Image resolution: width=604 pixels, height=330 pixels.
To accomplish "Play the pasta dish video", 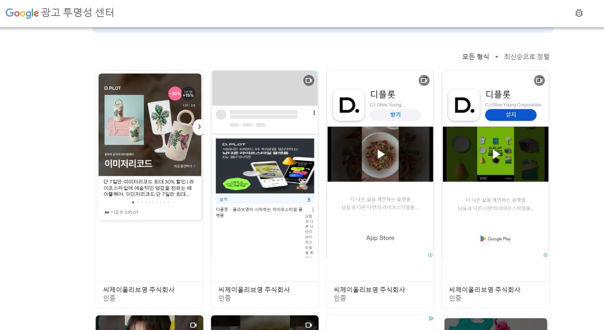I will click(x=380, y=154).
